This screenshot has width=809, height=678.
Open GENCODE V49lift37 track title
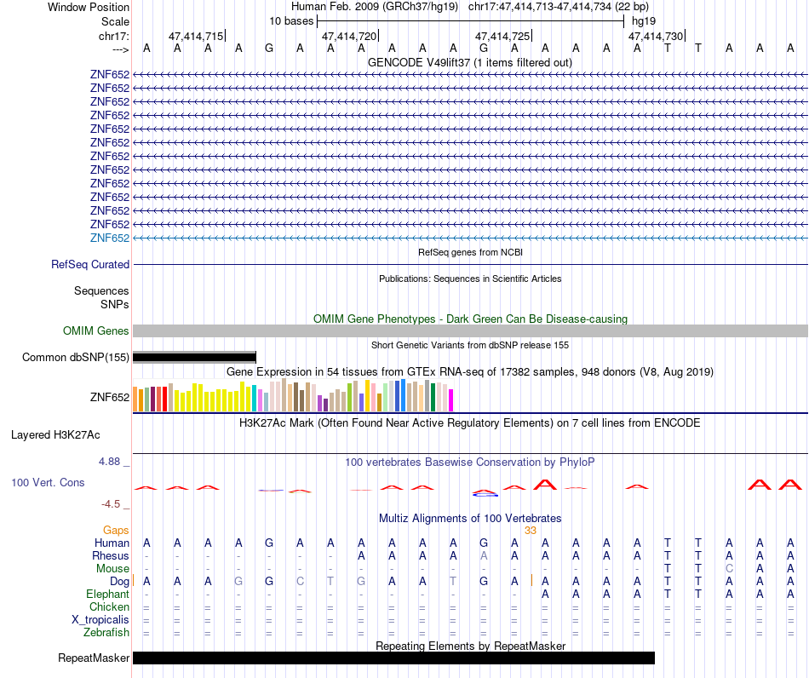(469, 63)
